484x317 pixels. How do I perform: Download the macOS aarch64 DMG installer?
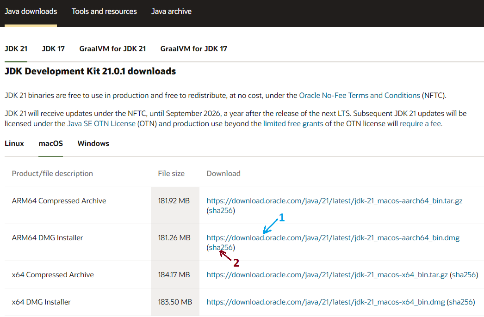point(333,238)
